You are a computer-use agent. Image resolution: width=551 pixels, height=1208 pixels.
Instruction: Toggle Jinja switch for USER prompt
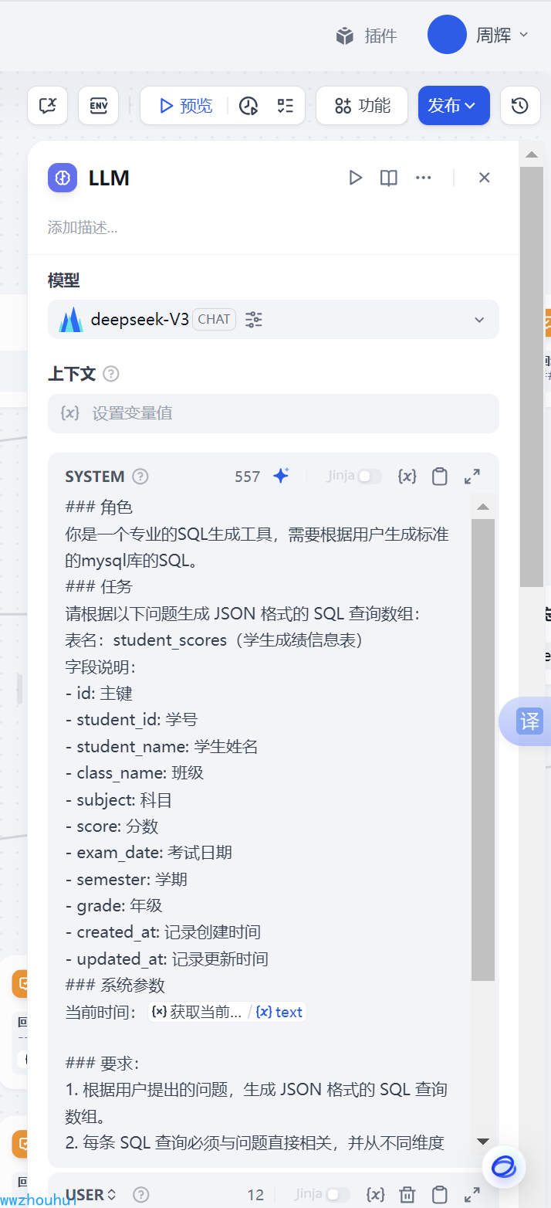(x=337, y=1194)
